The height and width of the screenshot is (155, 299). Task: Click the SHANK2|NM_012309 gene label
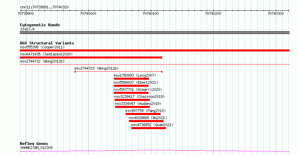coord(36,148)
